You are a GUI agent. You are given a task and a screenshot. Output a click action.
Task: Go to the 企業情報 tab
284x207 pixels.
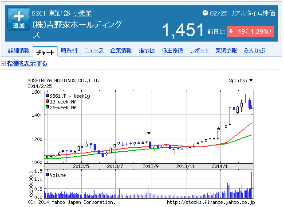121,50
